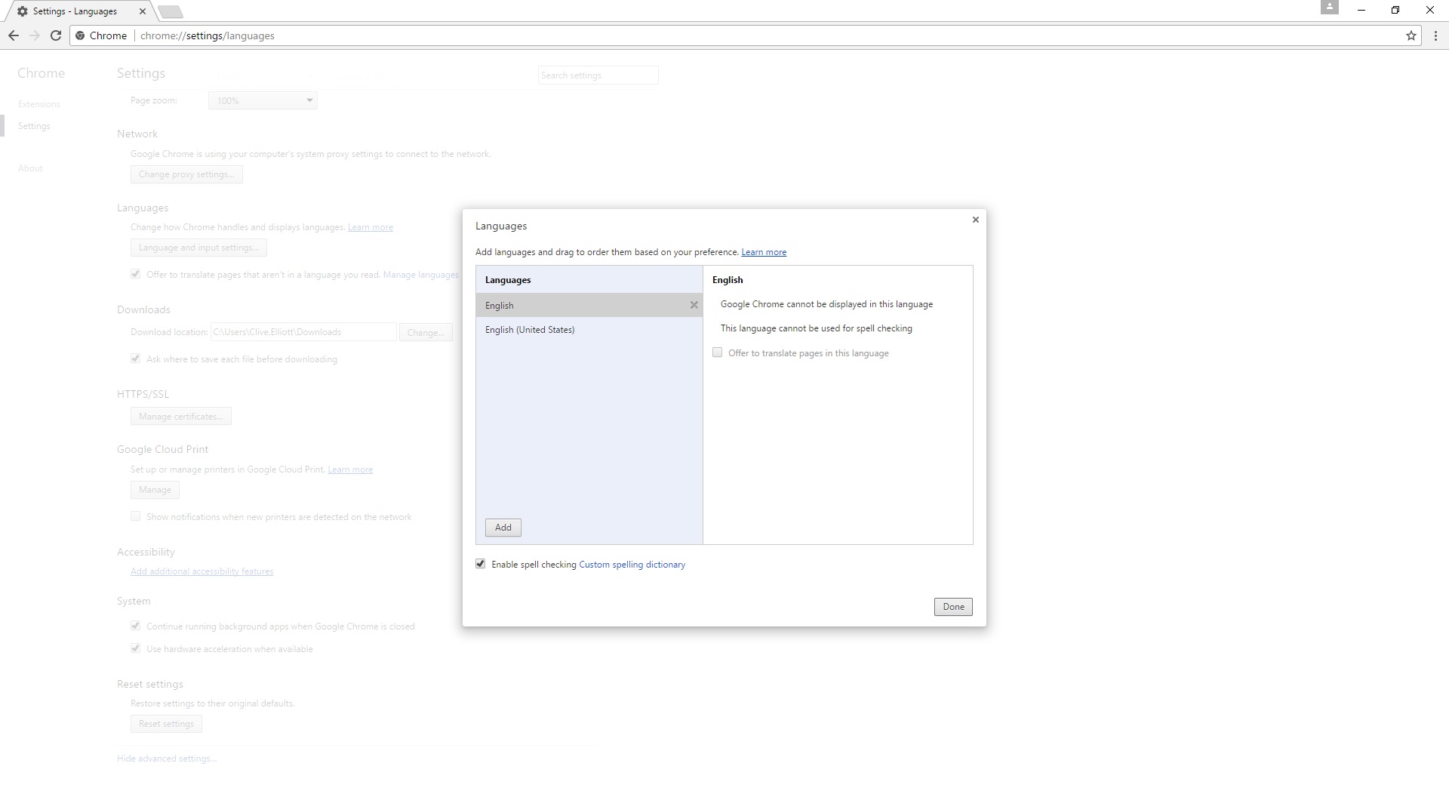1449x785 pixels.
Task: Click Manage certificates button
Action: 181,417
